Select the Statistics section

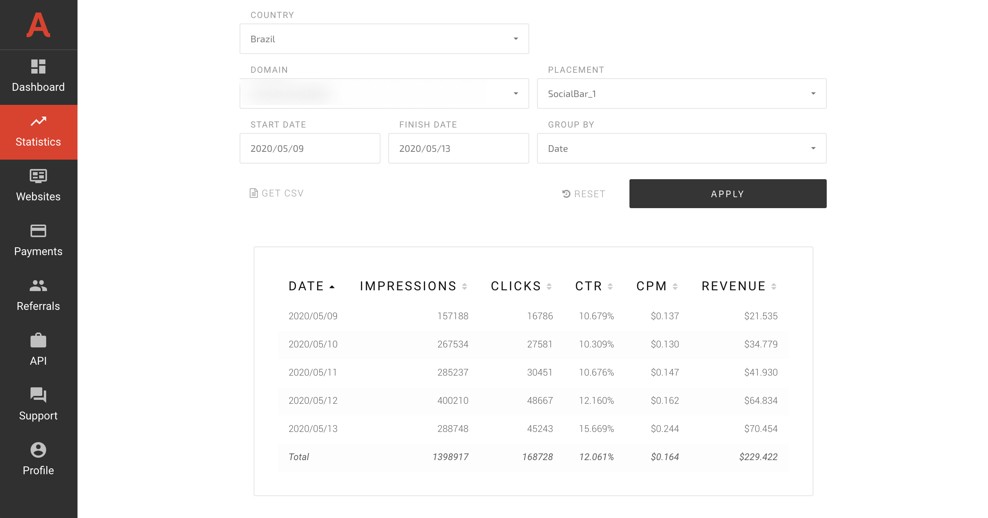click(38, 132)
